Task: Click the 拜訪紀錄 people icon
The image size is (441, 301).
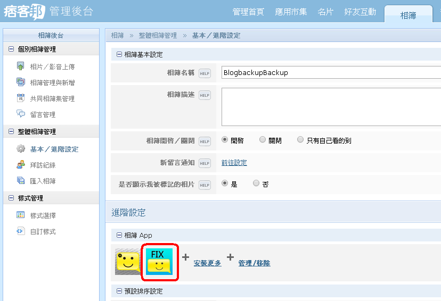Action: [x=21, y=164]
